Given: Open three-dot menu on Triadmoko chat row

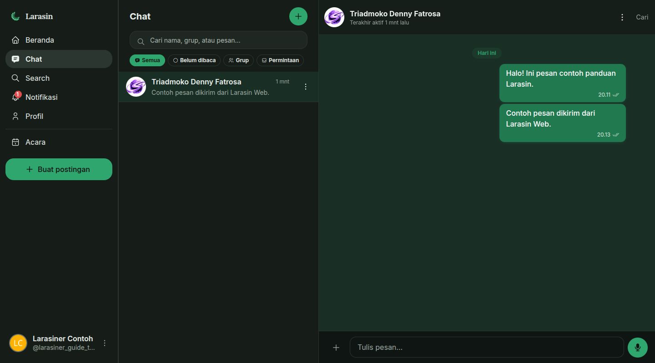Looking at the screenshot, I should click(x=306, y=87).
